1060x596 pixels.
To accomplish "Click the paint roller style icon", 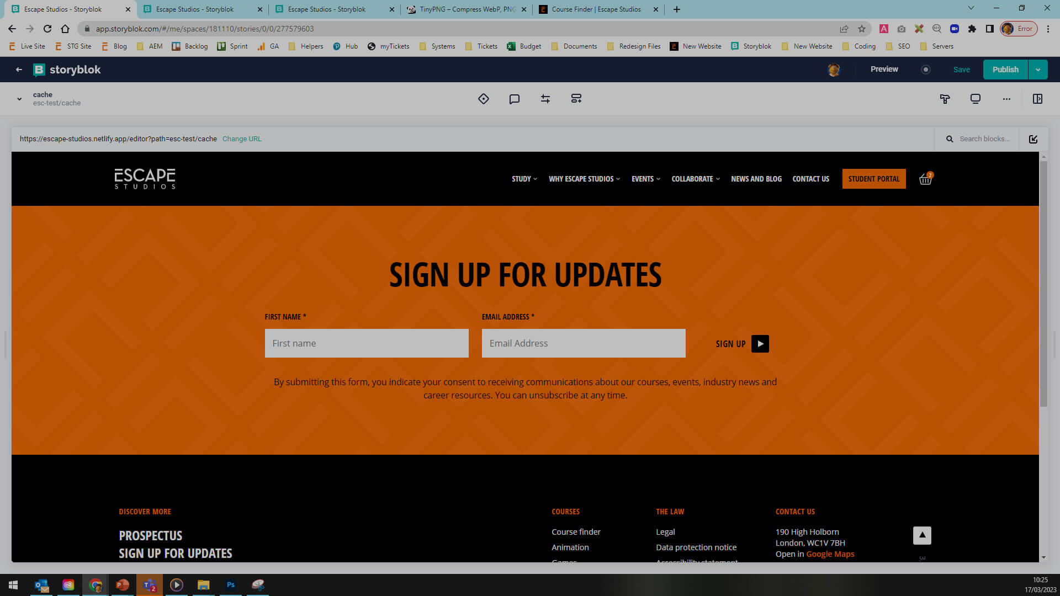I will click(945, 99).
